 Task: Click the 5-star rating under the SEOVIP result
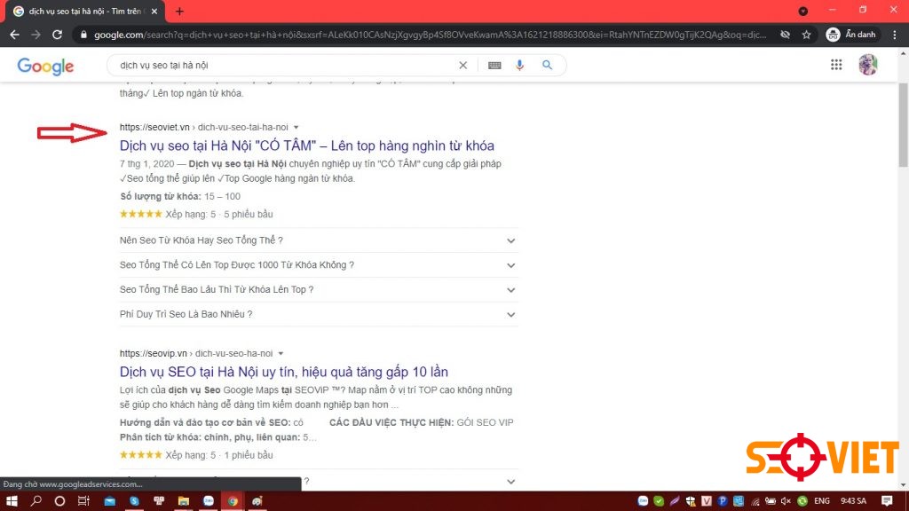click(139, 454)
